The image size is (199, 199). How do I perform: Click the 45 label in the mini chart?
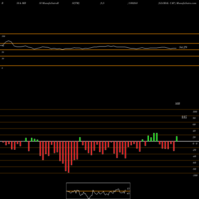point(128,193)
